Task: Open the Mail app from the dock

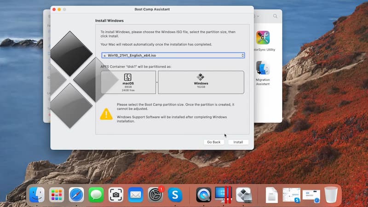Action: (136, 195)
